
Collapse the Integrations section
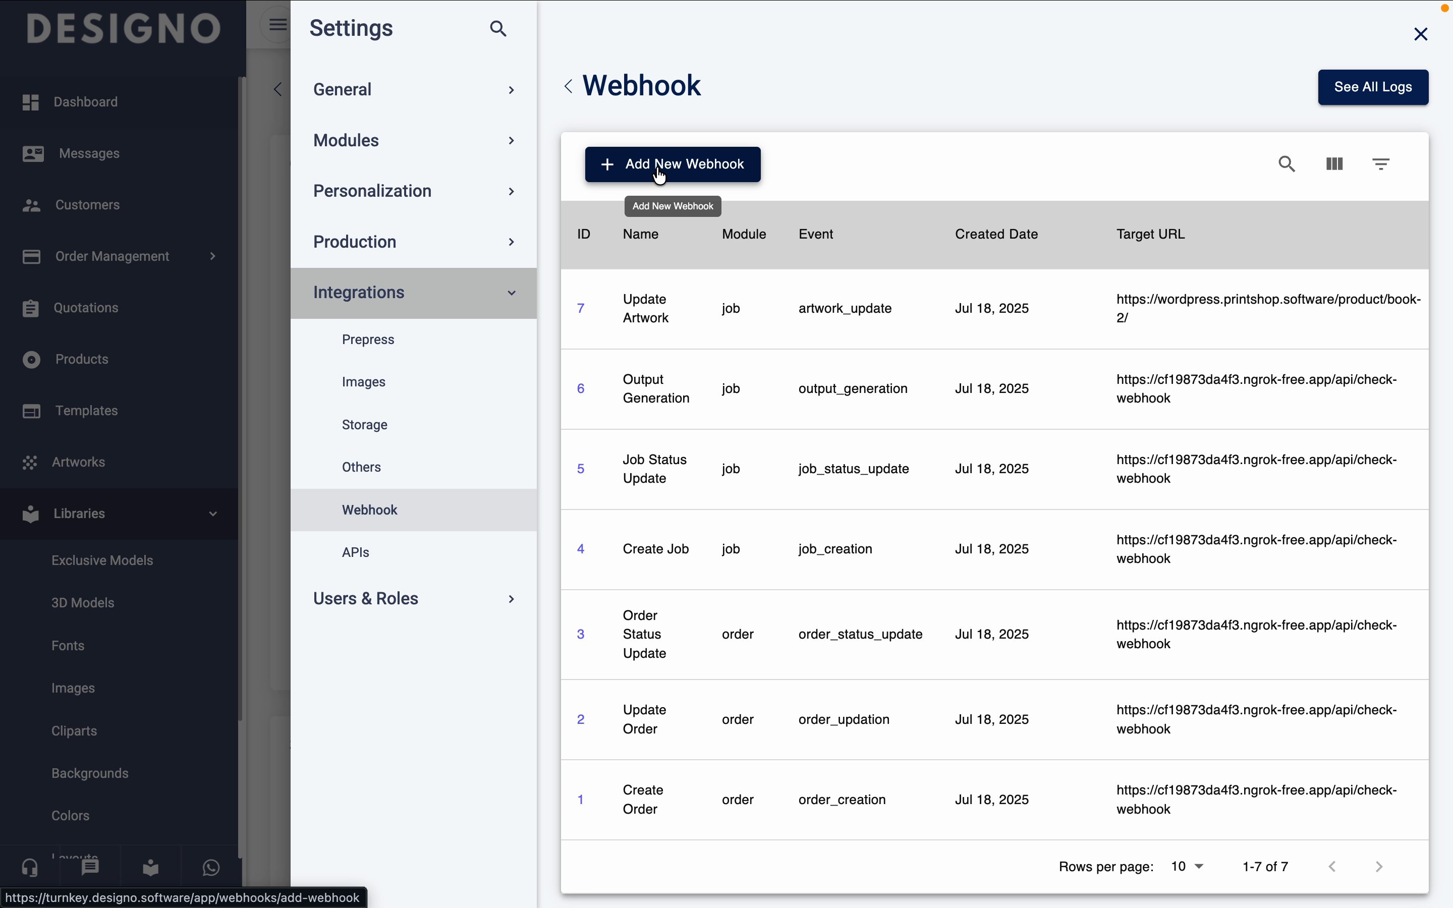coord(413,293)
